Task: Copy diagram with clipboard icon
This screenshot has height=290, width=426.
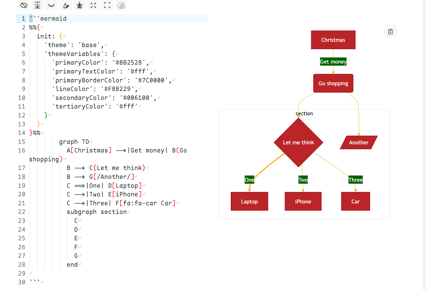Action: click(390, 31)
